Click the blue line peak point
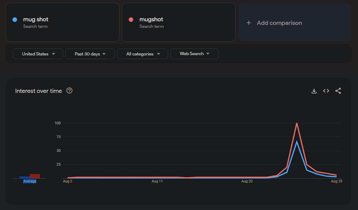Screen dimensions: 358x210 (296, 142)
